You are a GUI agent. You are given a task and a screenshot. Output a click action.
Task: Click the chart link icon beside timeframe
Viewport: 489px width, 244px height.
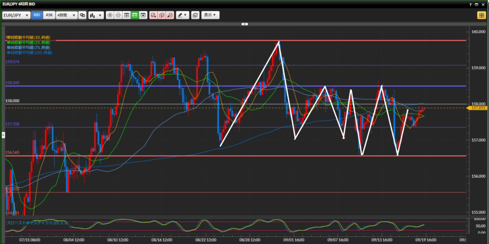(83, 15)
